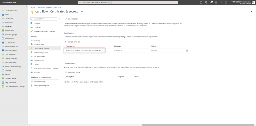This screenshot has height=126, width=256.
Task: Click the global search resources box
Action: (x=128, y=2)
